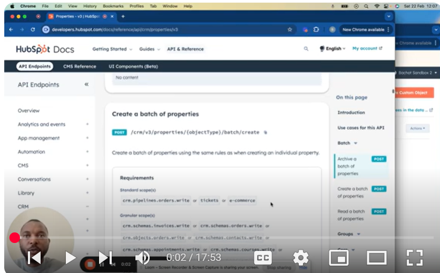Switch to UI Components (Beta) tab
The width and height of the screenshot is (440, 273).
coord(133,66)
